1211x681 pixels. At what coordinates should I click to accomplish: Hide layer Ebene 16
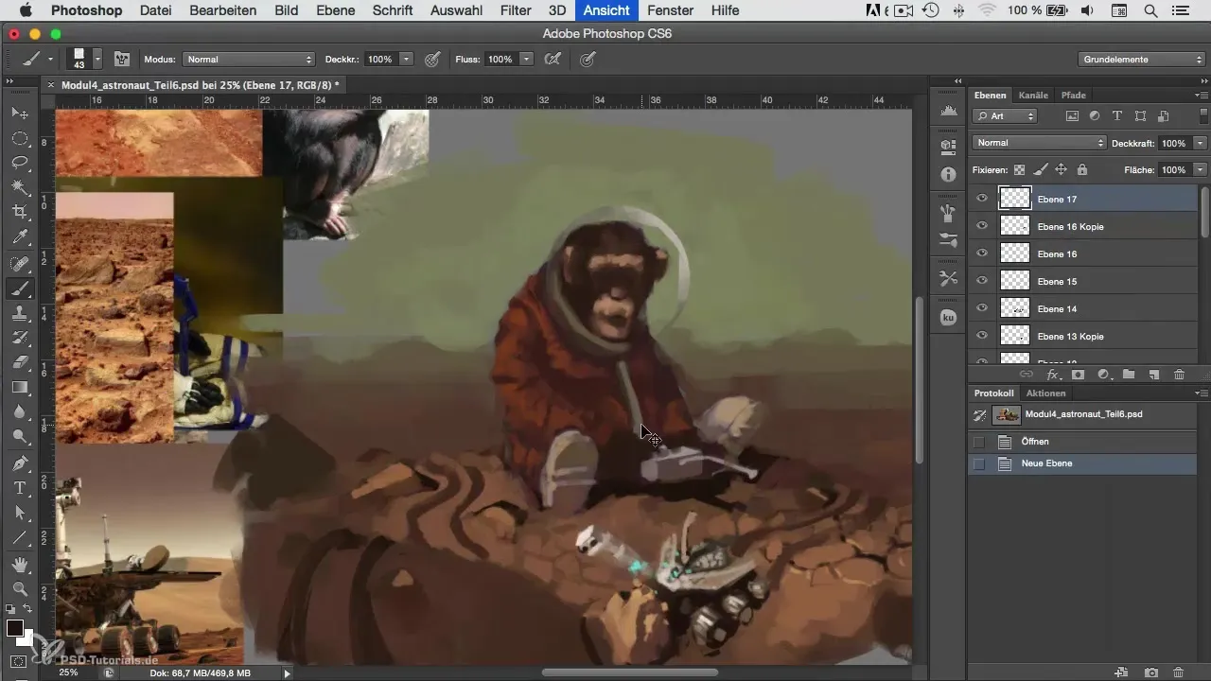coord(982,253)
